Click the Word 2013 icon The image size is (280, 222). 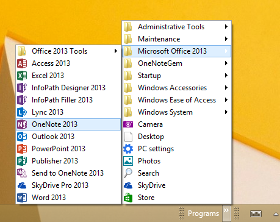click(x=22, y=198)
